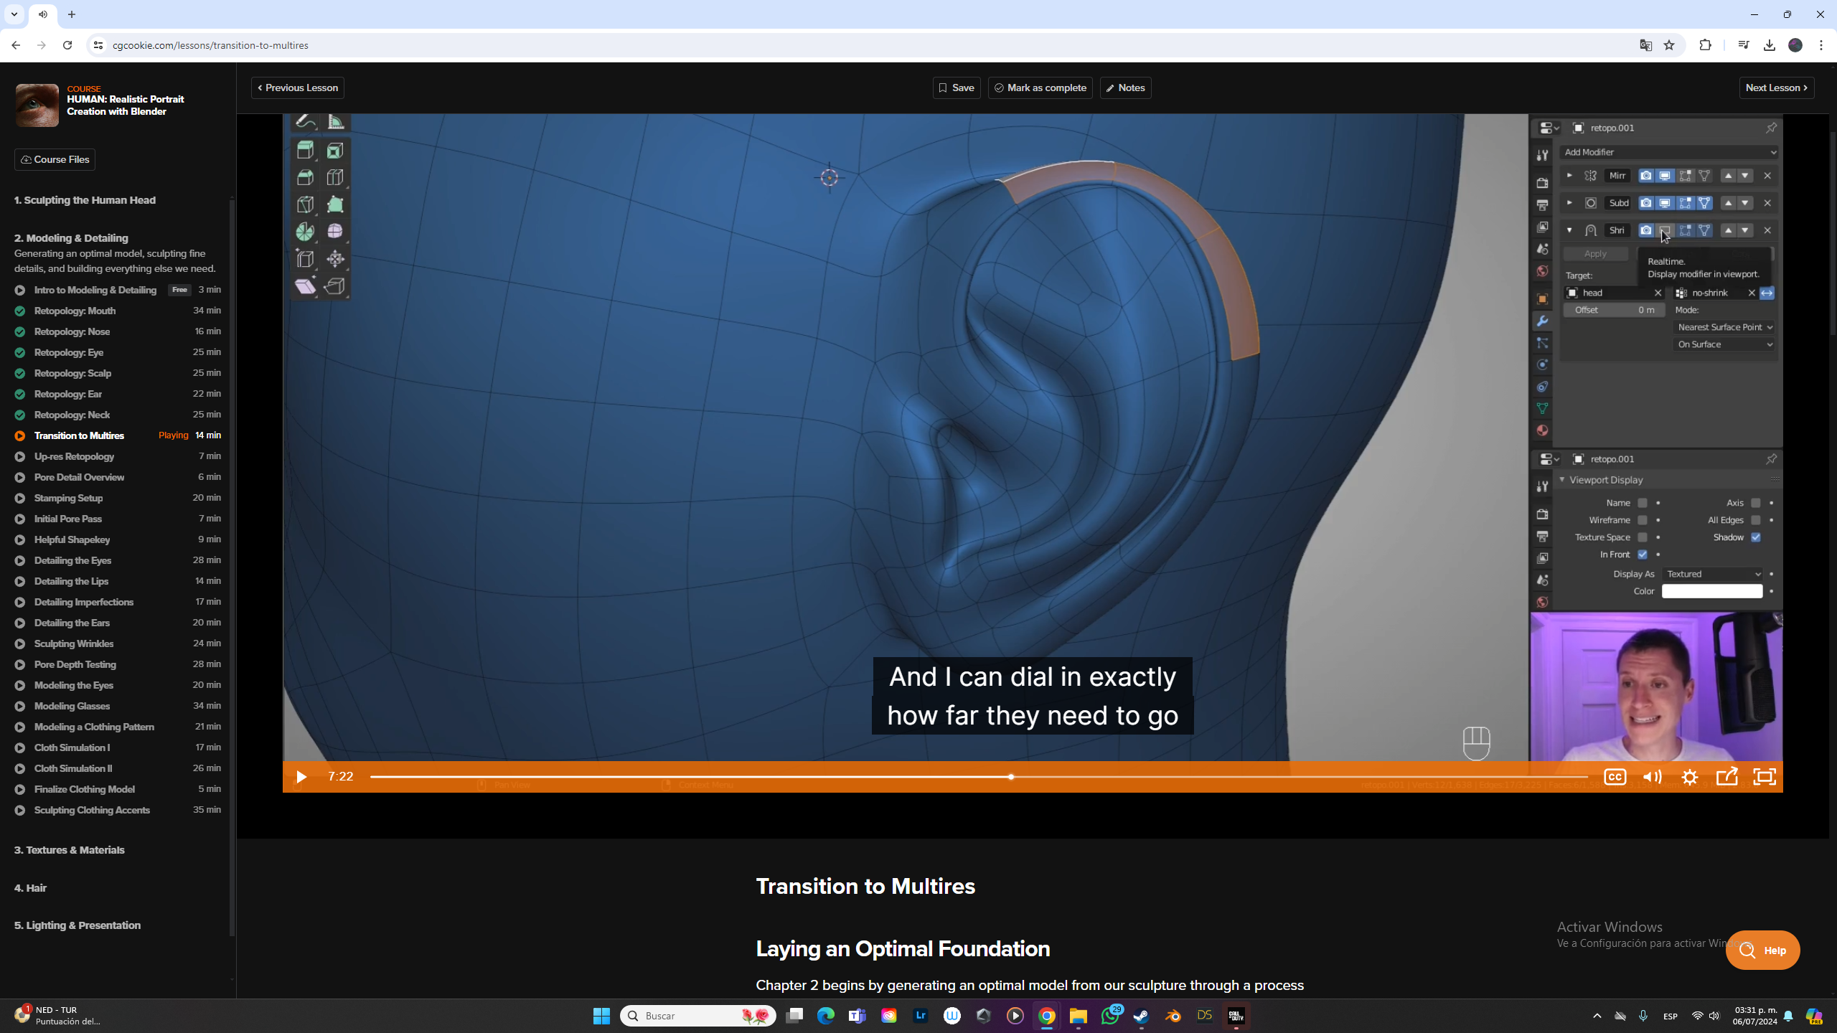
Task: Click the video share icon
Action: (x=1726, y=777)
